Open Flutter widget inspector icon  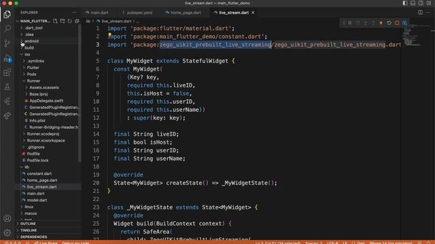(x=405, y=23)
